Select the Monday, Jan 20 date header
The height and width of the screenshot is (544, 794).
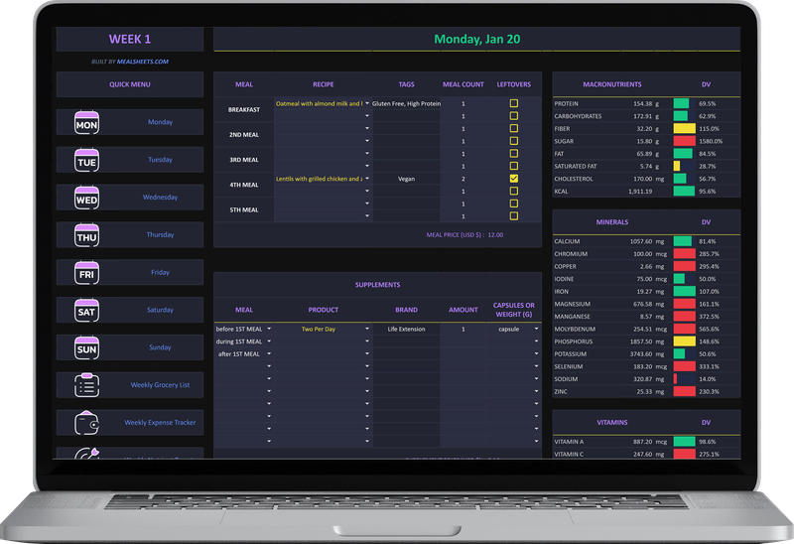477,39
